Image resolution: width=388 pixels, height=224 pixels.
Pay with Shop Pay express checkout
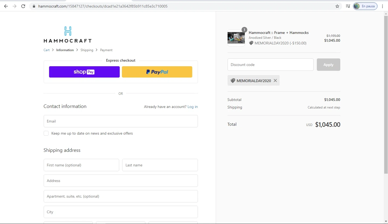84,72
